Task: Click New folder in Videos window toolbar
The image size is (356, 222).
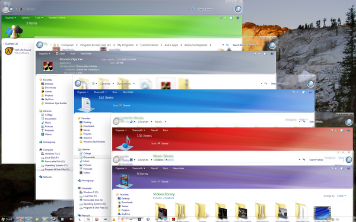Action: [179, 168]
